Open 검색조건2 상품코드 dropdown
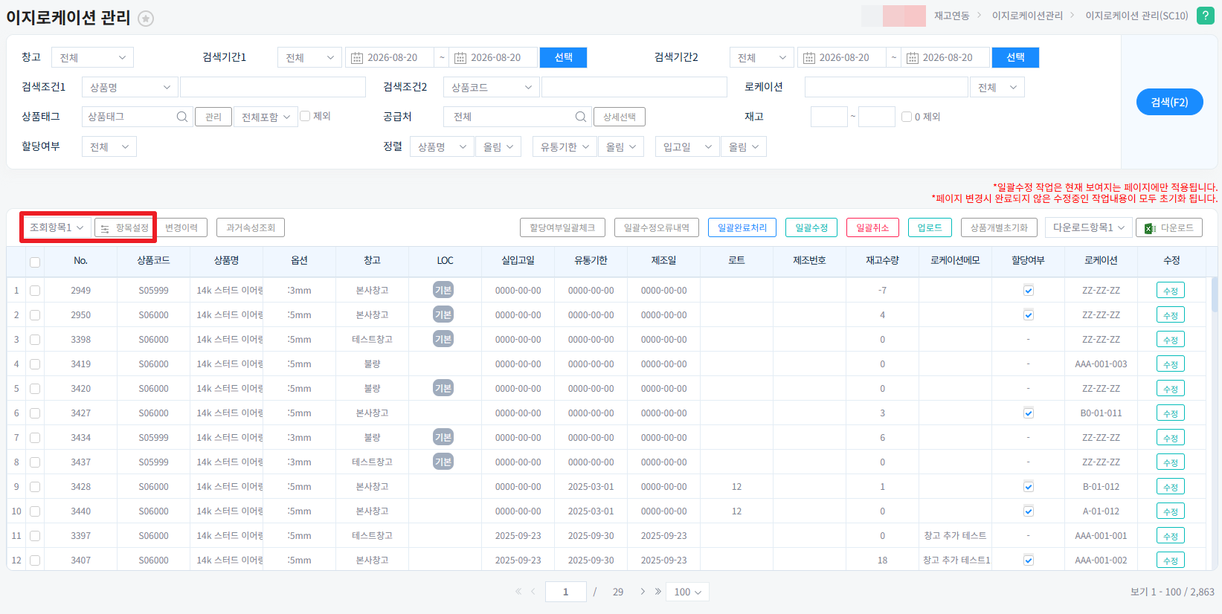The image size is (1222, 614). coord(491,87)
